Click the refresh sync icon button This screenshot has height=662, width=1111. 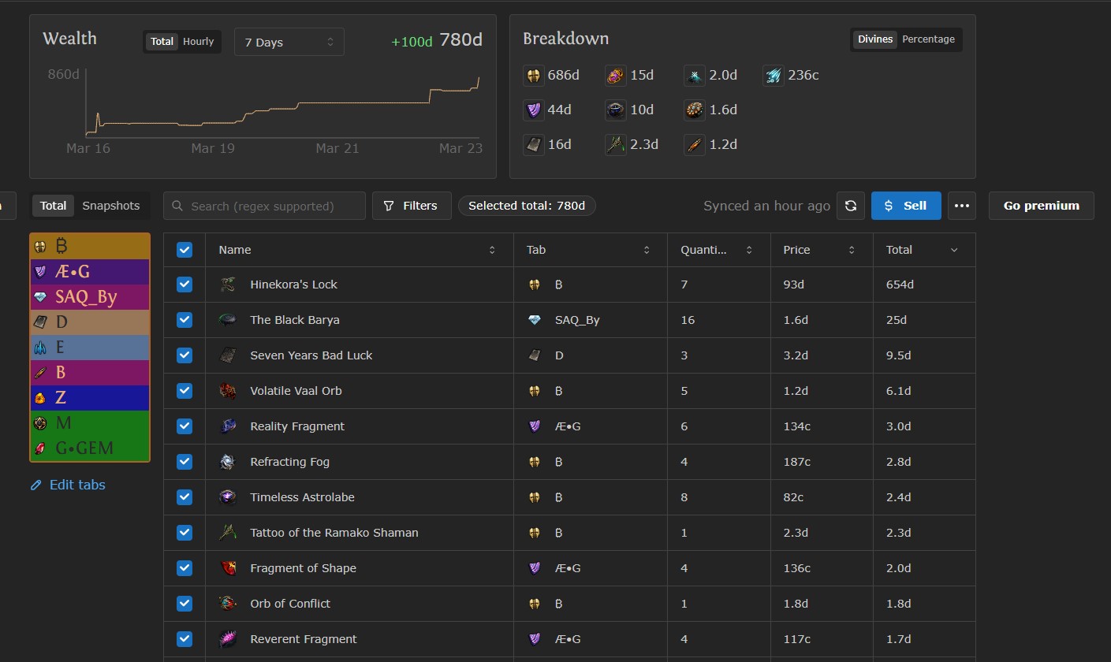pyautogui.click(x=851, y=206)
